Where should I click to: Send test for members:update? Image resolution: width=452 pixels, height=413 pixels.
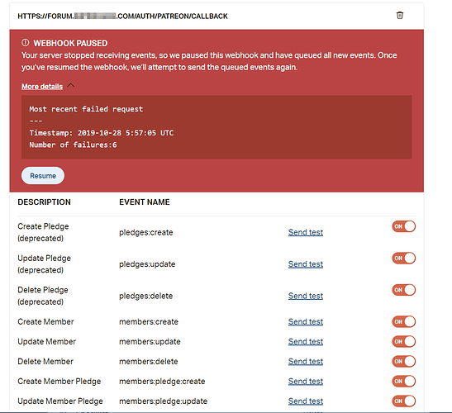click(306, 341)
